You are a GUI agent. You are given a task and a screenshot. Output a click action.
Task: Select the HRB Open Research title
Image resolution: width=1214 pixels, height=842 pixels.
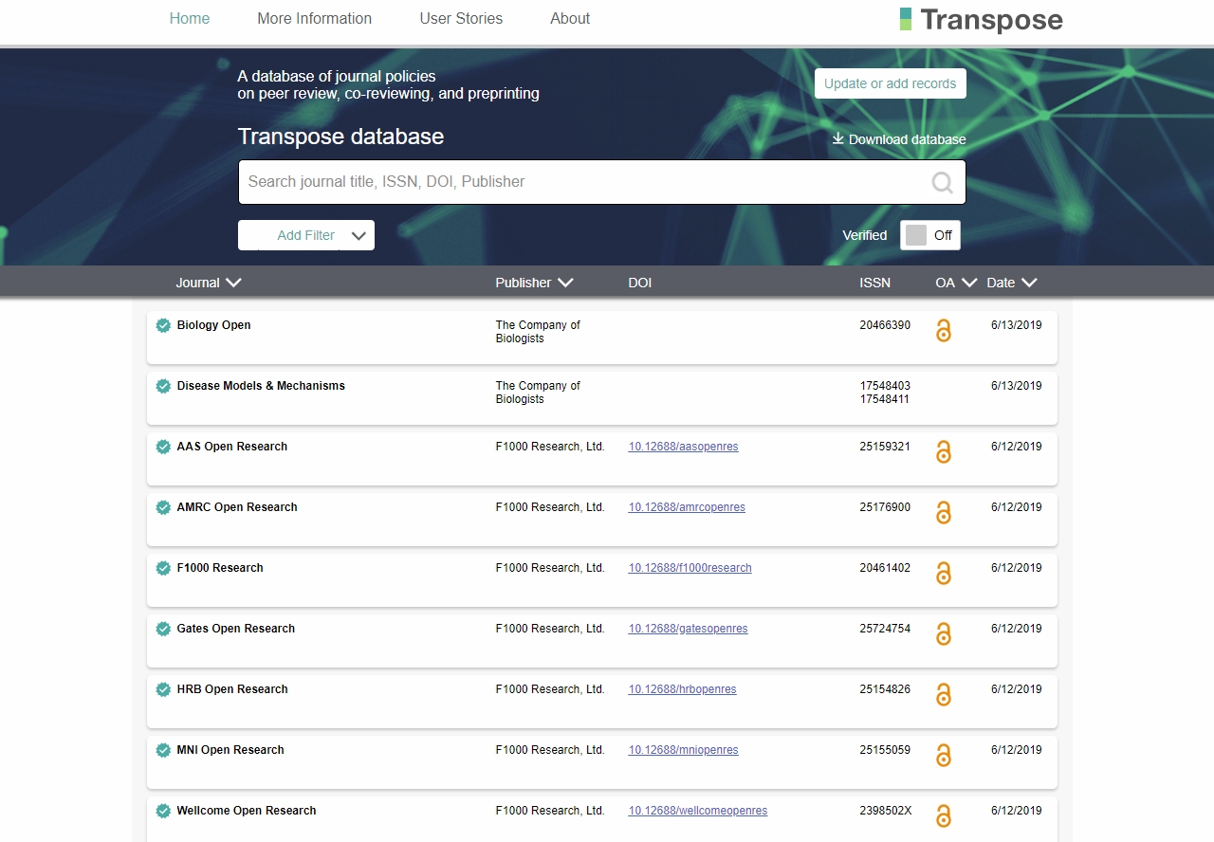[232, 689]
